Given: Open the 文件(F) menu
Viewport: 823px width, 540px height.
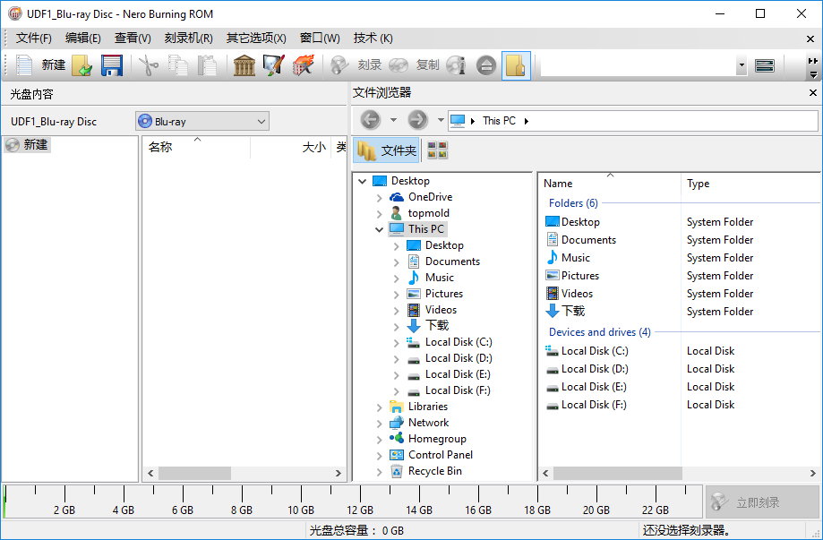Looking at the screenshot, I should pyautogui.click(x=34, y=38).
